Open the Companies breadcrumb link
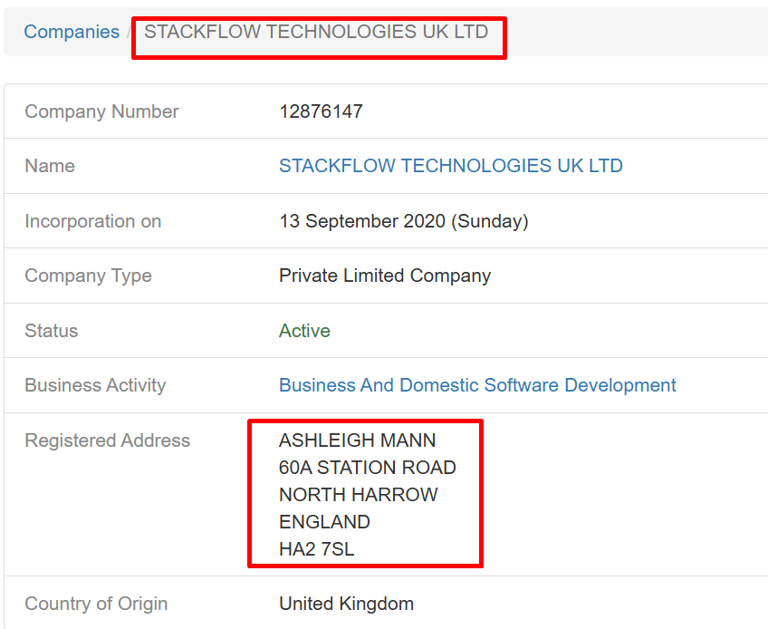768x629 pixels. [72, 32]
